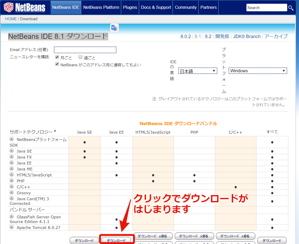Open info icon for Java EE row
299x244 pixels.
pos(12,163)
